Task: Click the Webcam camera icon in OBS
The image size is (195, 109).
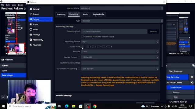Action: pos(3,60)
